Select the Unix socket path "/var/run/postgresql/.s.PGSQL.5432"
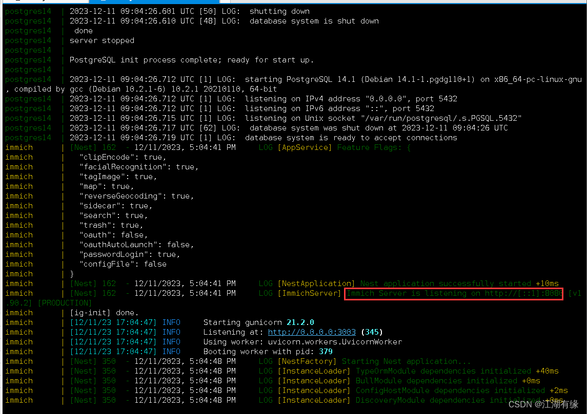Screen dimensions: 587x414 440,118
